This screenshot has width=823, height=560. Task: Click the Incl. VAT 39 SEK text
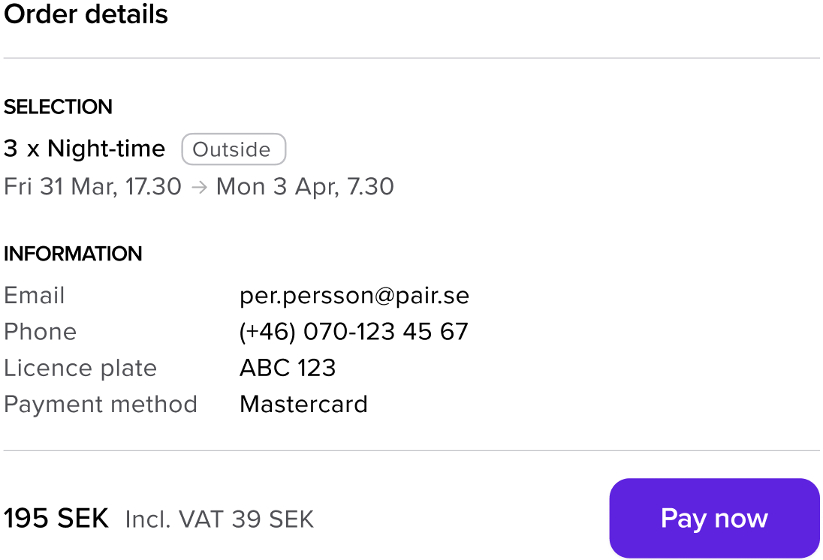[219, 519]
